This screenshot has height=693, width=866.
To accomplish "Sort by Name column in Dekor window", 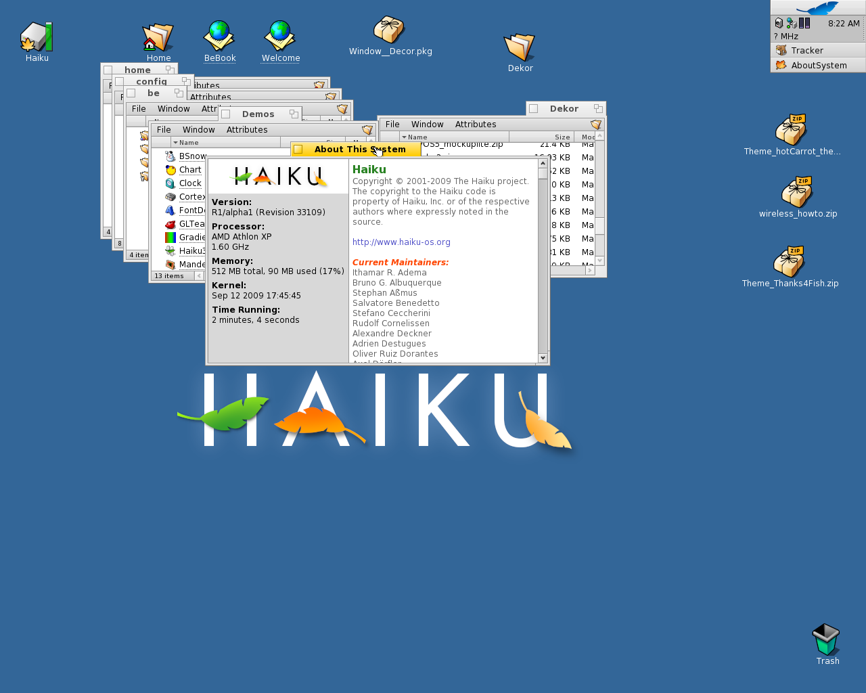I will (454, 137).
